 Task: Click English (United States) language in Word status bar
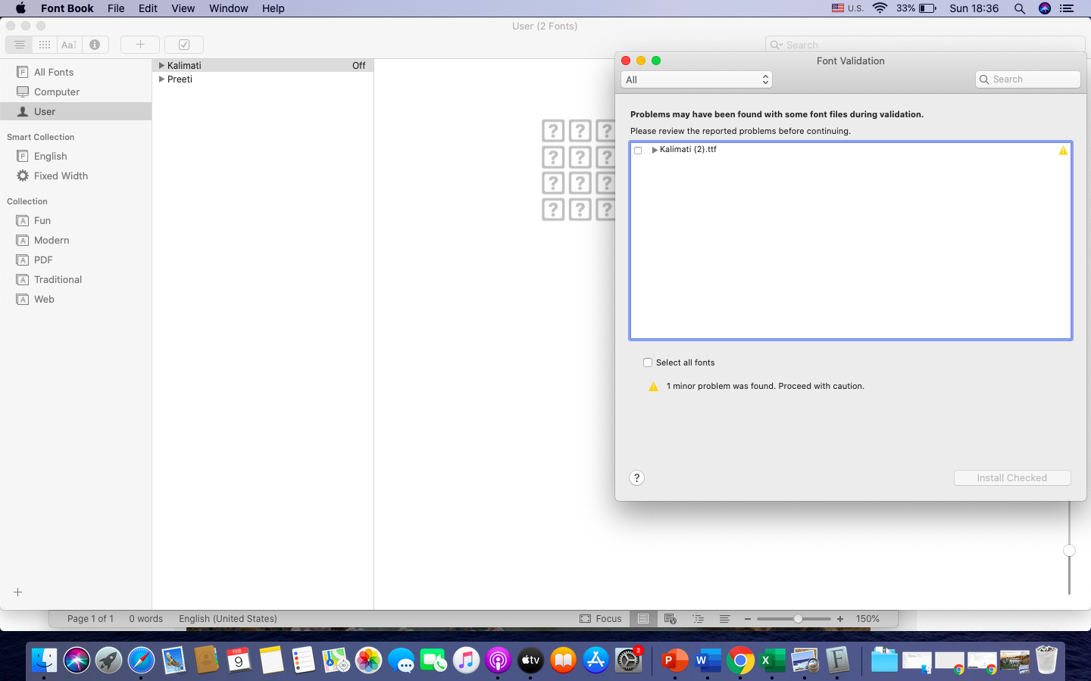tap(228, 619)
